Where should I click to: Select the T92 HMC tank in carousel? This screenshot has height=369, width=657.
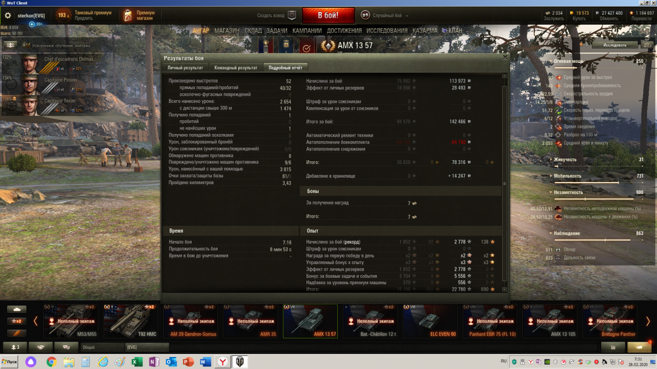point(130,321)
